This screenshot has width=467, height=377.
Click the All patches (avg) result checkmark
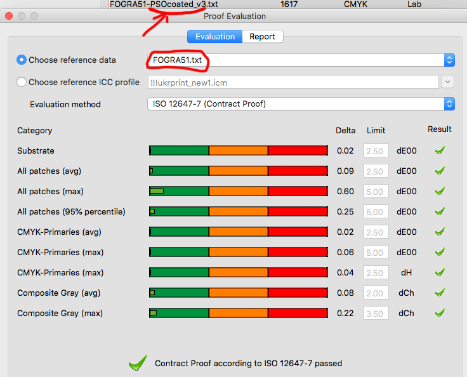click(x=440, y=171)
